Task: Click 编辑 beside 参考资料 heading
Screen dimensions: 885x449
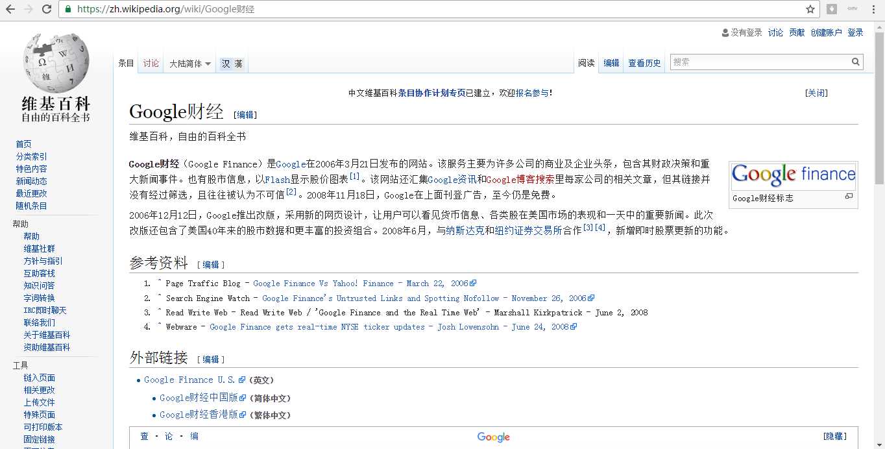Action: coord(211,265)
